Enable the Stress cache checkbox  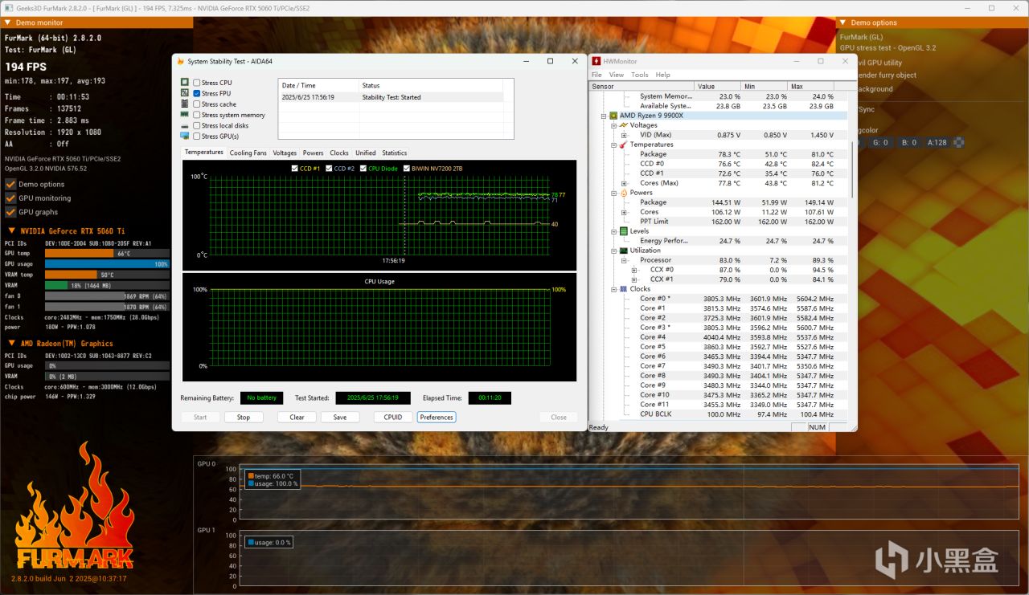point(197,104)
